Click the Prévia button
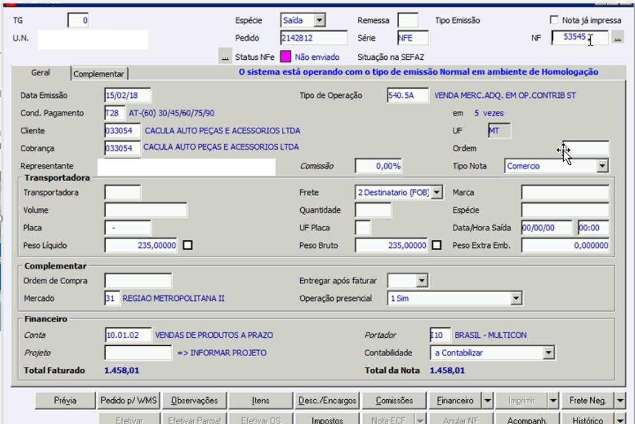 click(65, 400)
